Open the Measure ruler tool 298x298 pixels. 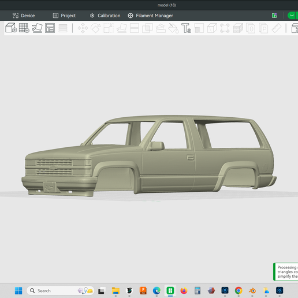point(277,28)
